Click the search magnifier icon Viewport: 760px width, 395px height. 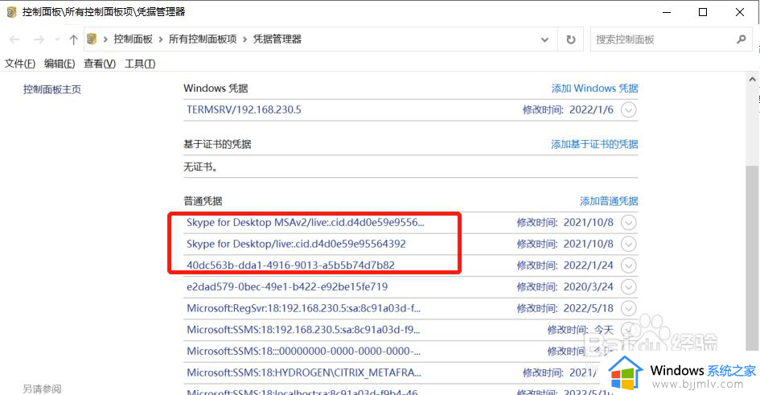pos(741,39)
